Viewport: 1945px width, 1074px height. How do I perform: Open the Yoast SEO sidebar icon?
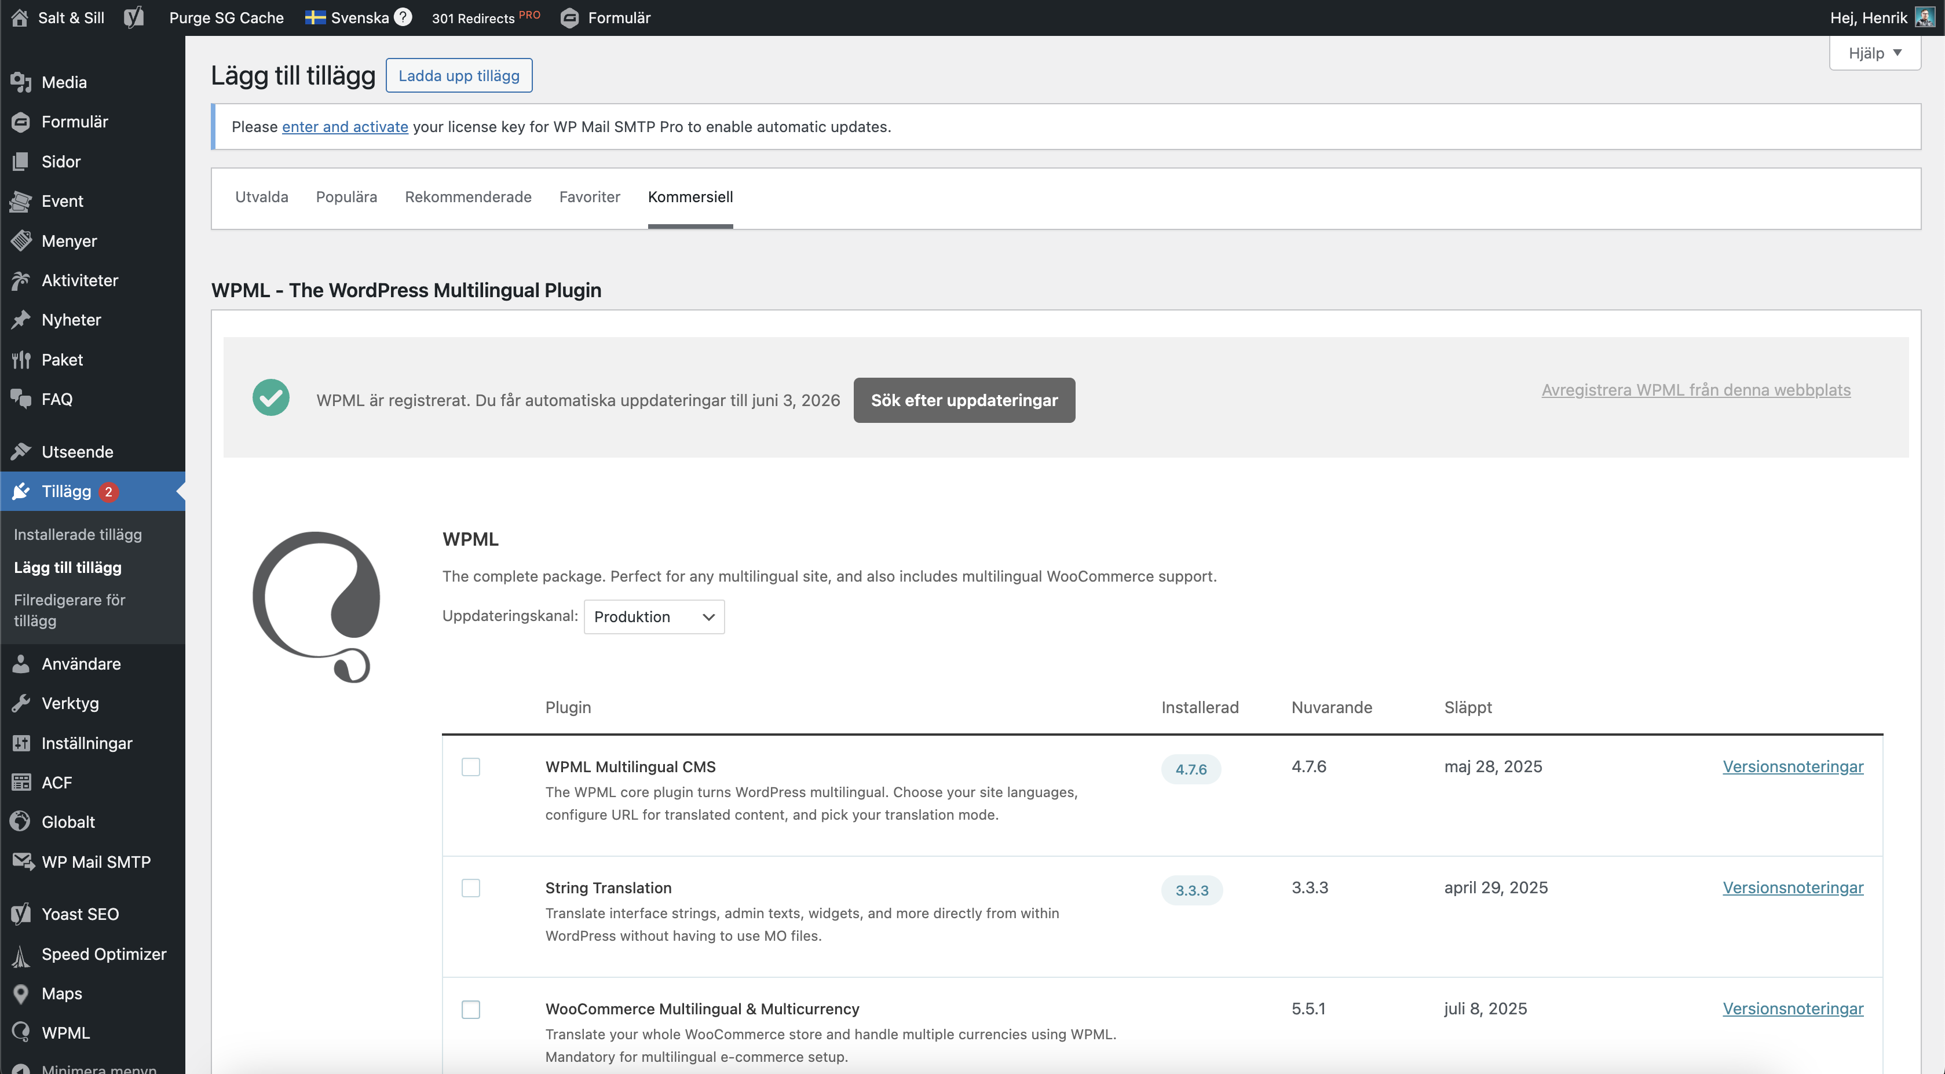[x=21, y=914]
